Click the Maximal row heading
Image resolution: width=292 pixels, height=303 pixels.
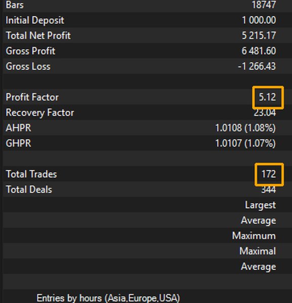(258, 251)
